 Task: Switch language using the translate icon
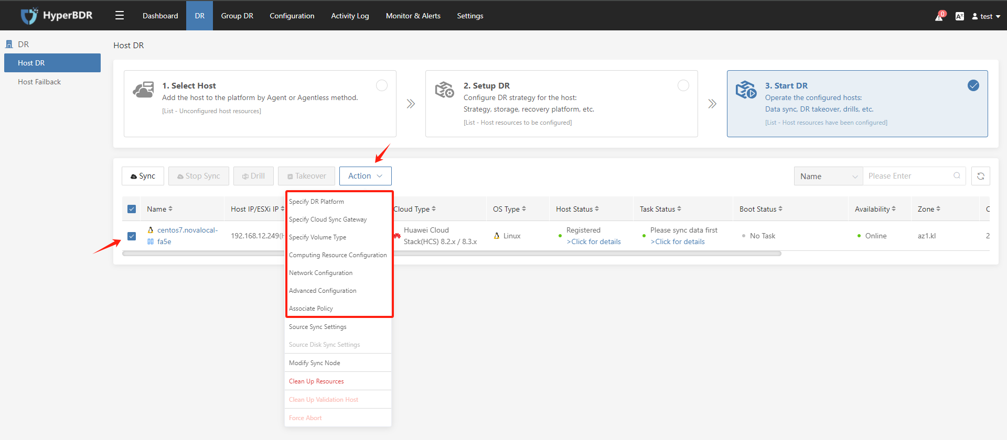[959, 16]
